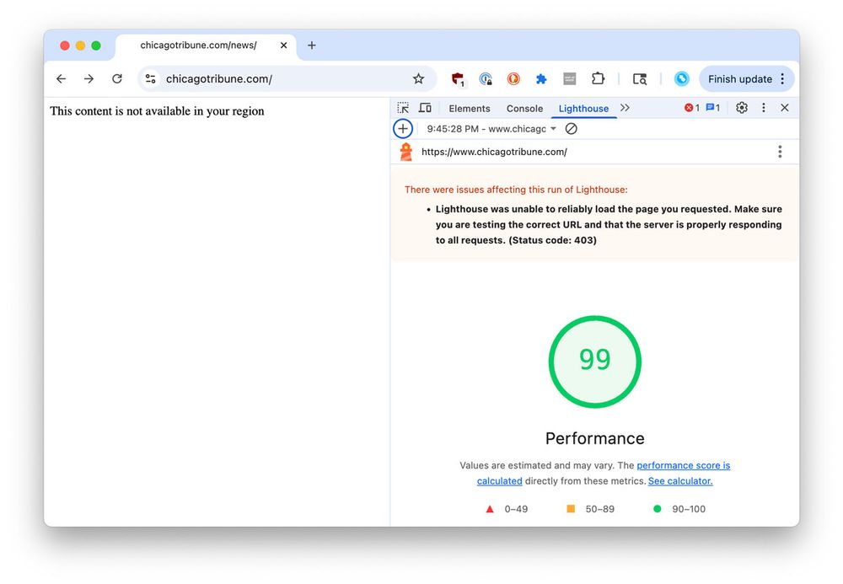Screen dimensions: 843x584
Task: Click the 90–100 legend label
Action: point(689,509)
